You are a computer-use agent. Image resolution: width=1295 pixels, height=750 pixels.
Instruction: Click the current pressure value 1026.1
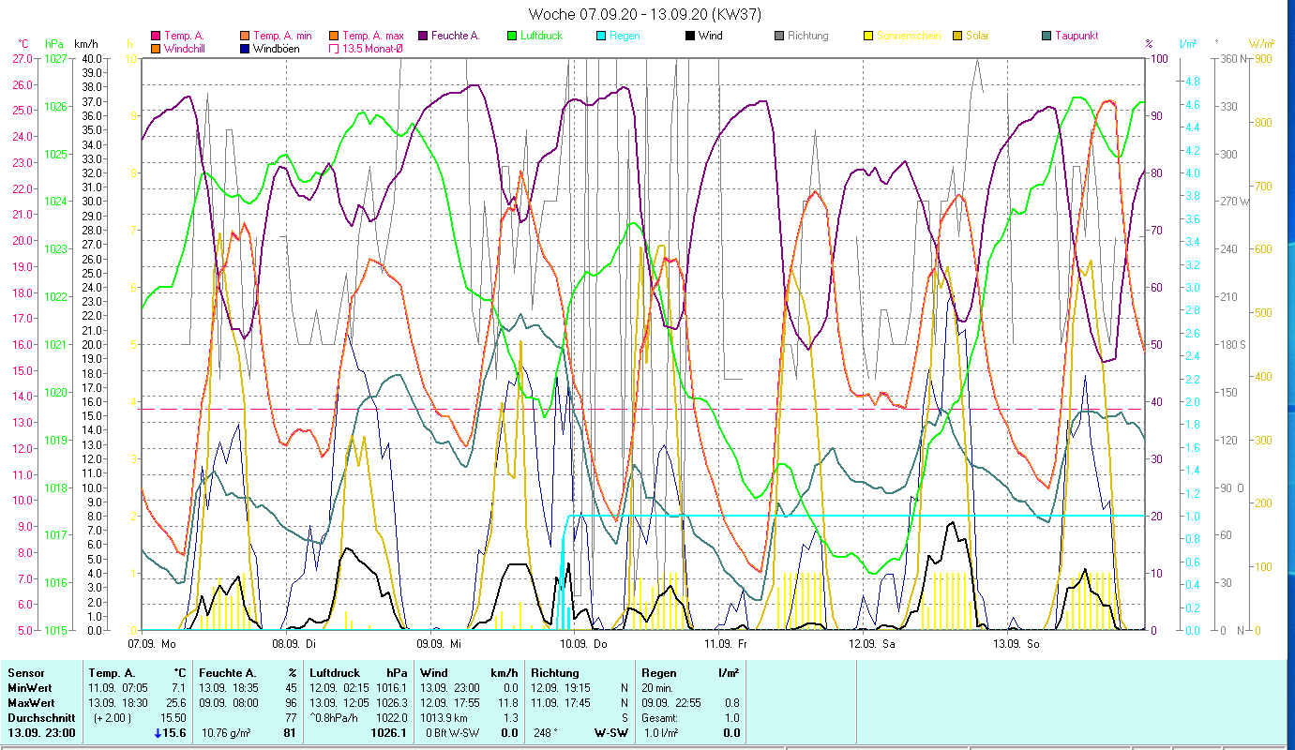point(388,733)
